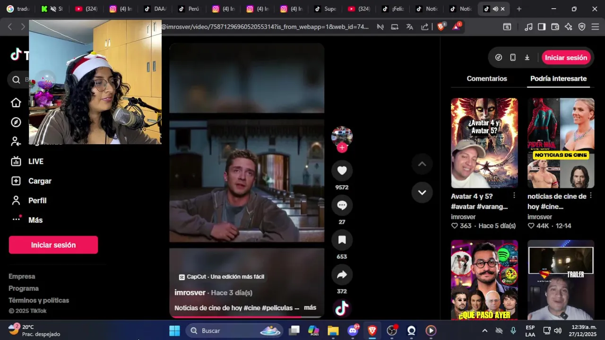Viewport: 605px width, 340px height.
Task: Click the phone app icon in header pill
Action: (x=513, y=58)
